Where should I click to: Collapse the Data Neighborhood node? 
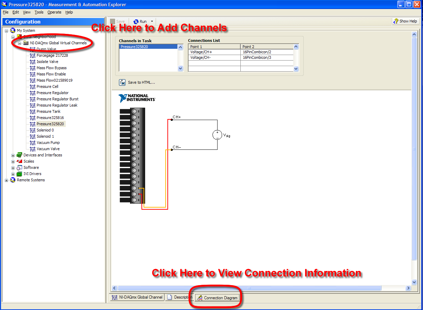(13, 37)
